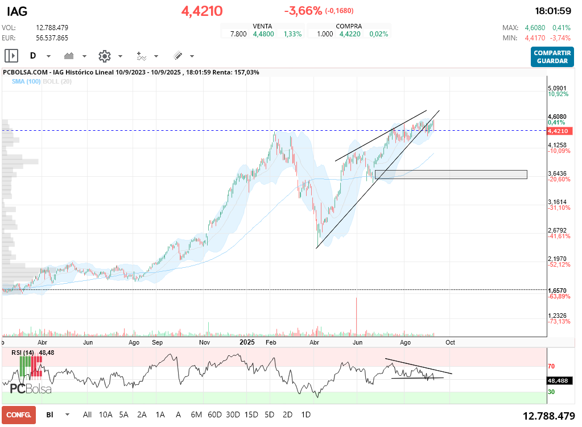
Task: Select the drawing pencil tool icon
Action: click(178, 56)
